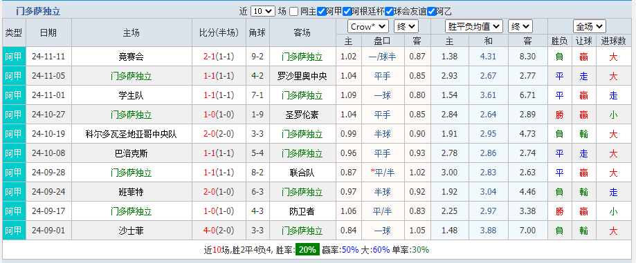Click the 赢率 50% value
Viewport: 636px width, 263px height.
click(x=350, y=250)
